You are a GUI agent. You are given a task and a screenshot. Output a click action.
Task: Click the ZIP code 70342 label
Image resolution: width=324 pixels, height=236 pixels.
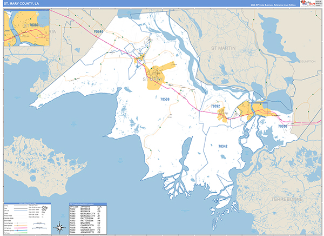pos(223,147)
